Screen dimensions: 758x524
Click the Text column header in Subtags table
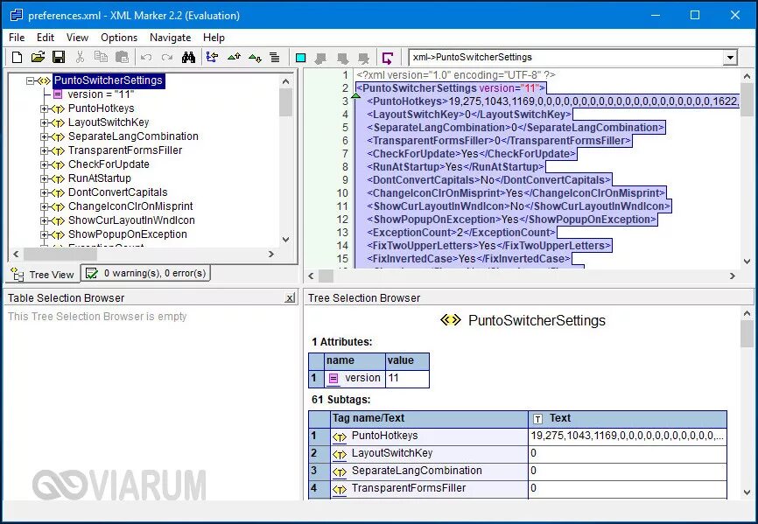tap(628, 419)
